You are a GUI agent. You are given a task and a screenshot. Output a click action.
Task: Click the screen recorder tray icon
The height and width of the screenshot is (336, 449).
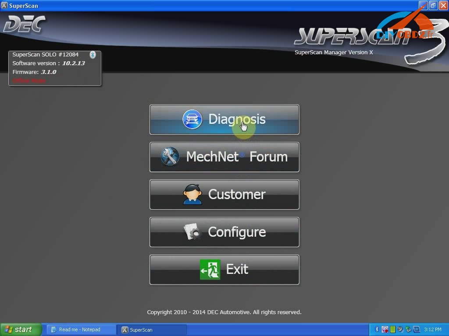[385, 329]
